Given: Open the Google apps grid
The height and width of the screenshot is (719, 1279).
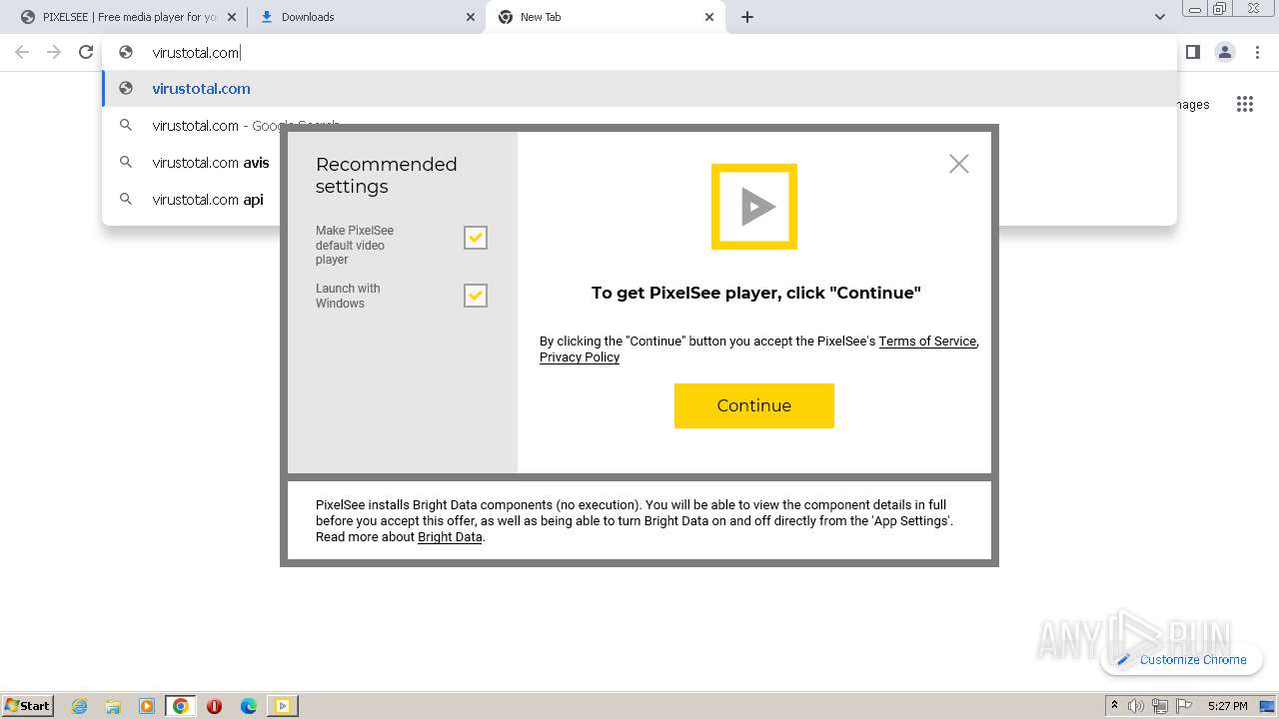Looking at the screenshot, I should [x=1244, y=104].
